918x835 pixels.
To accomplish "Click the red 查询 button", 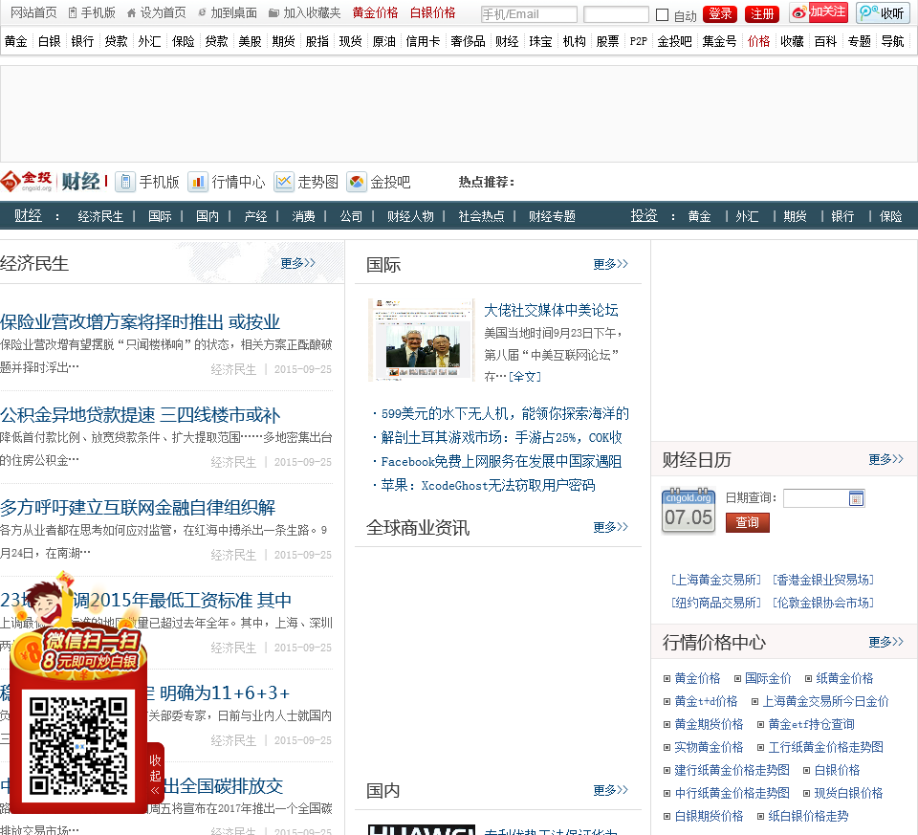I will 748,522.
